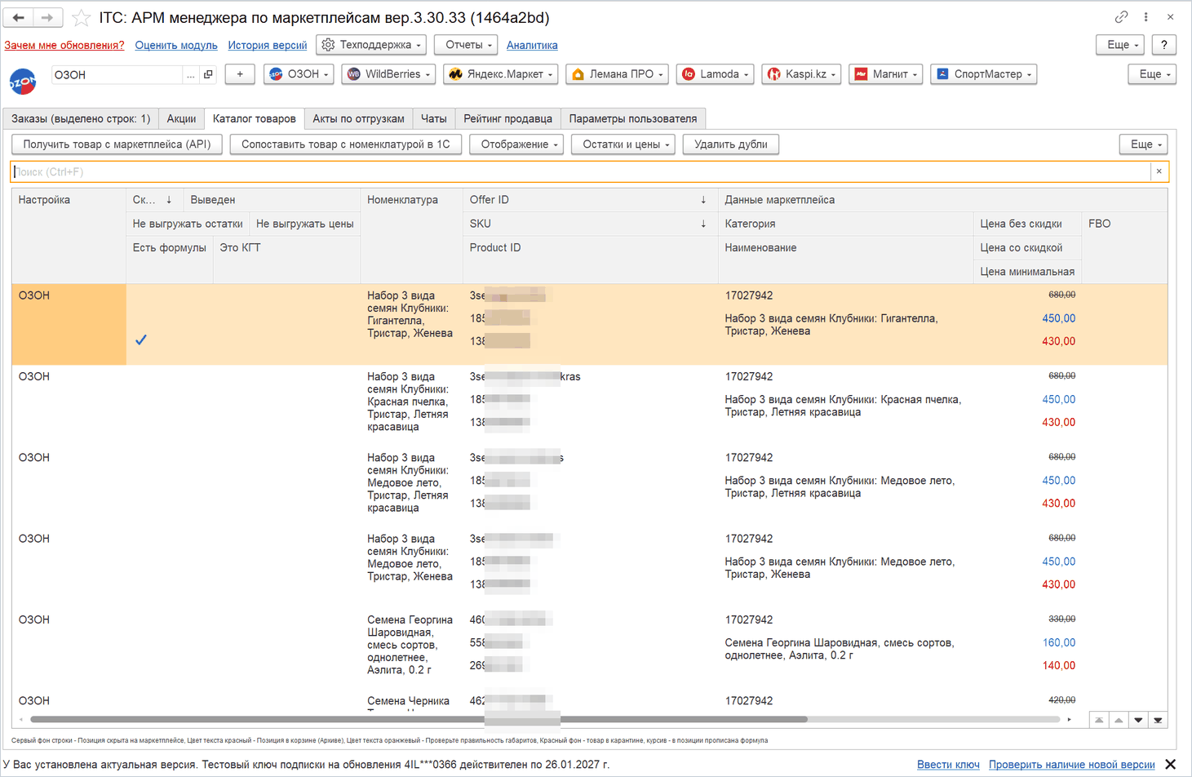The width and height of the screenshot is (1192, 777).
Task: Click Сопоставить товар с номенклатурой в 1С
Action: 346,144
